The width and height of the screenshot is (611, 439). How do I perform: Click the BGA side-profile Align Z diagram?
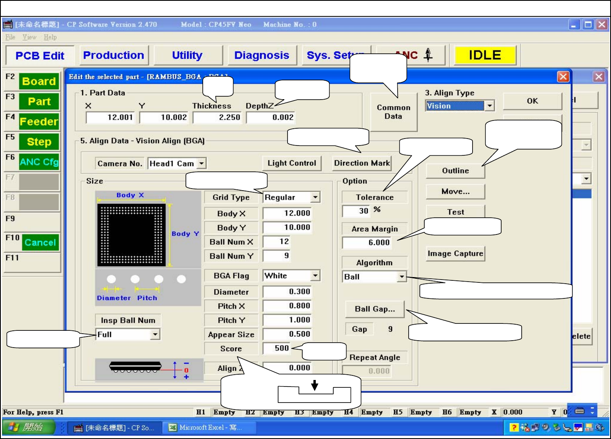point(149,370)
